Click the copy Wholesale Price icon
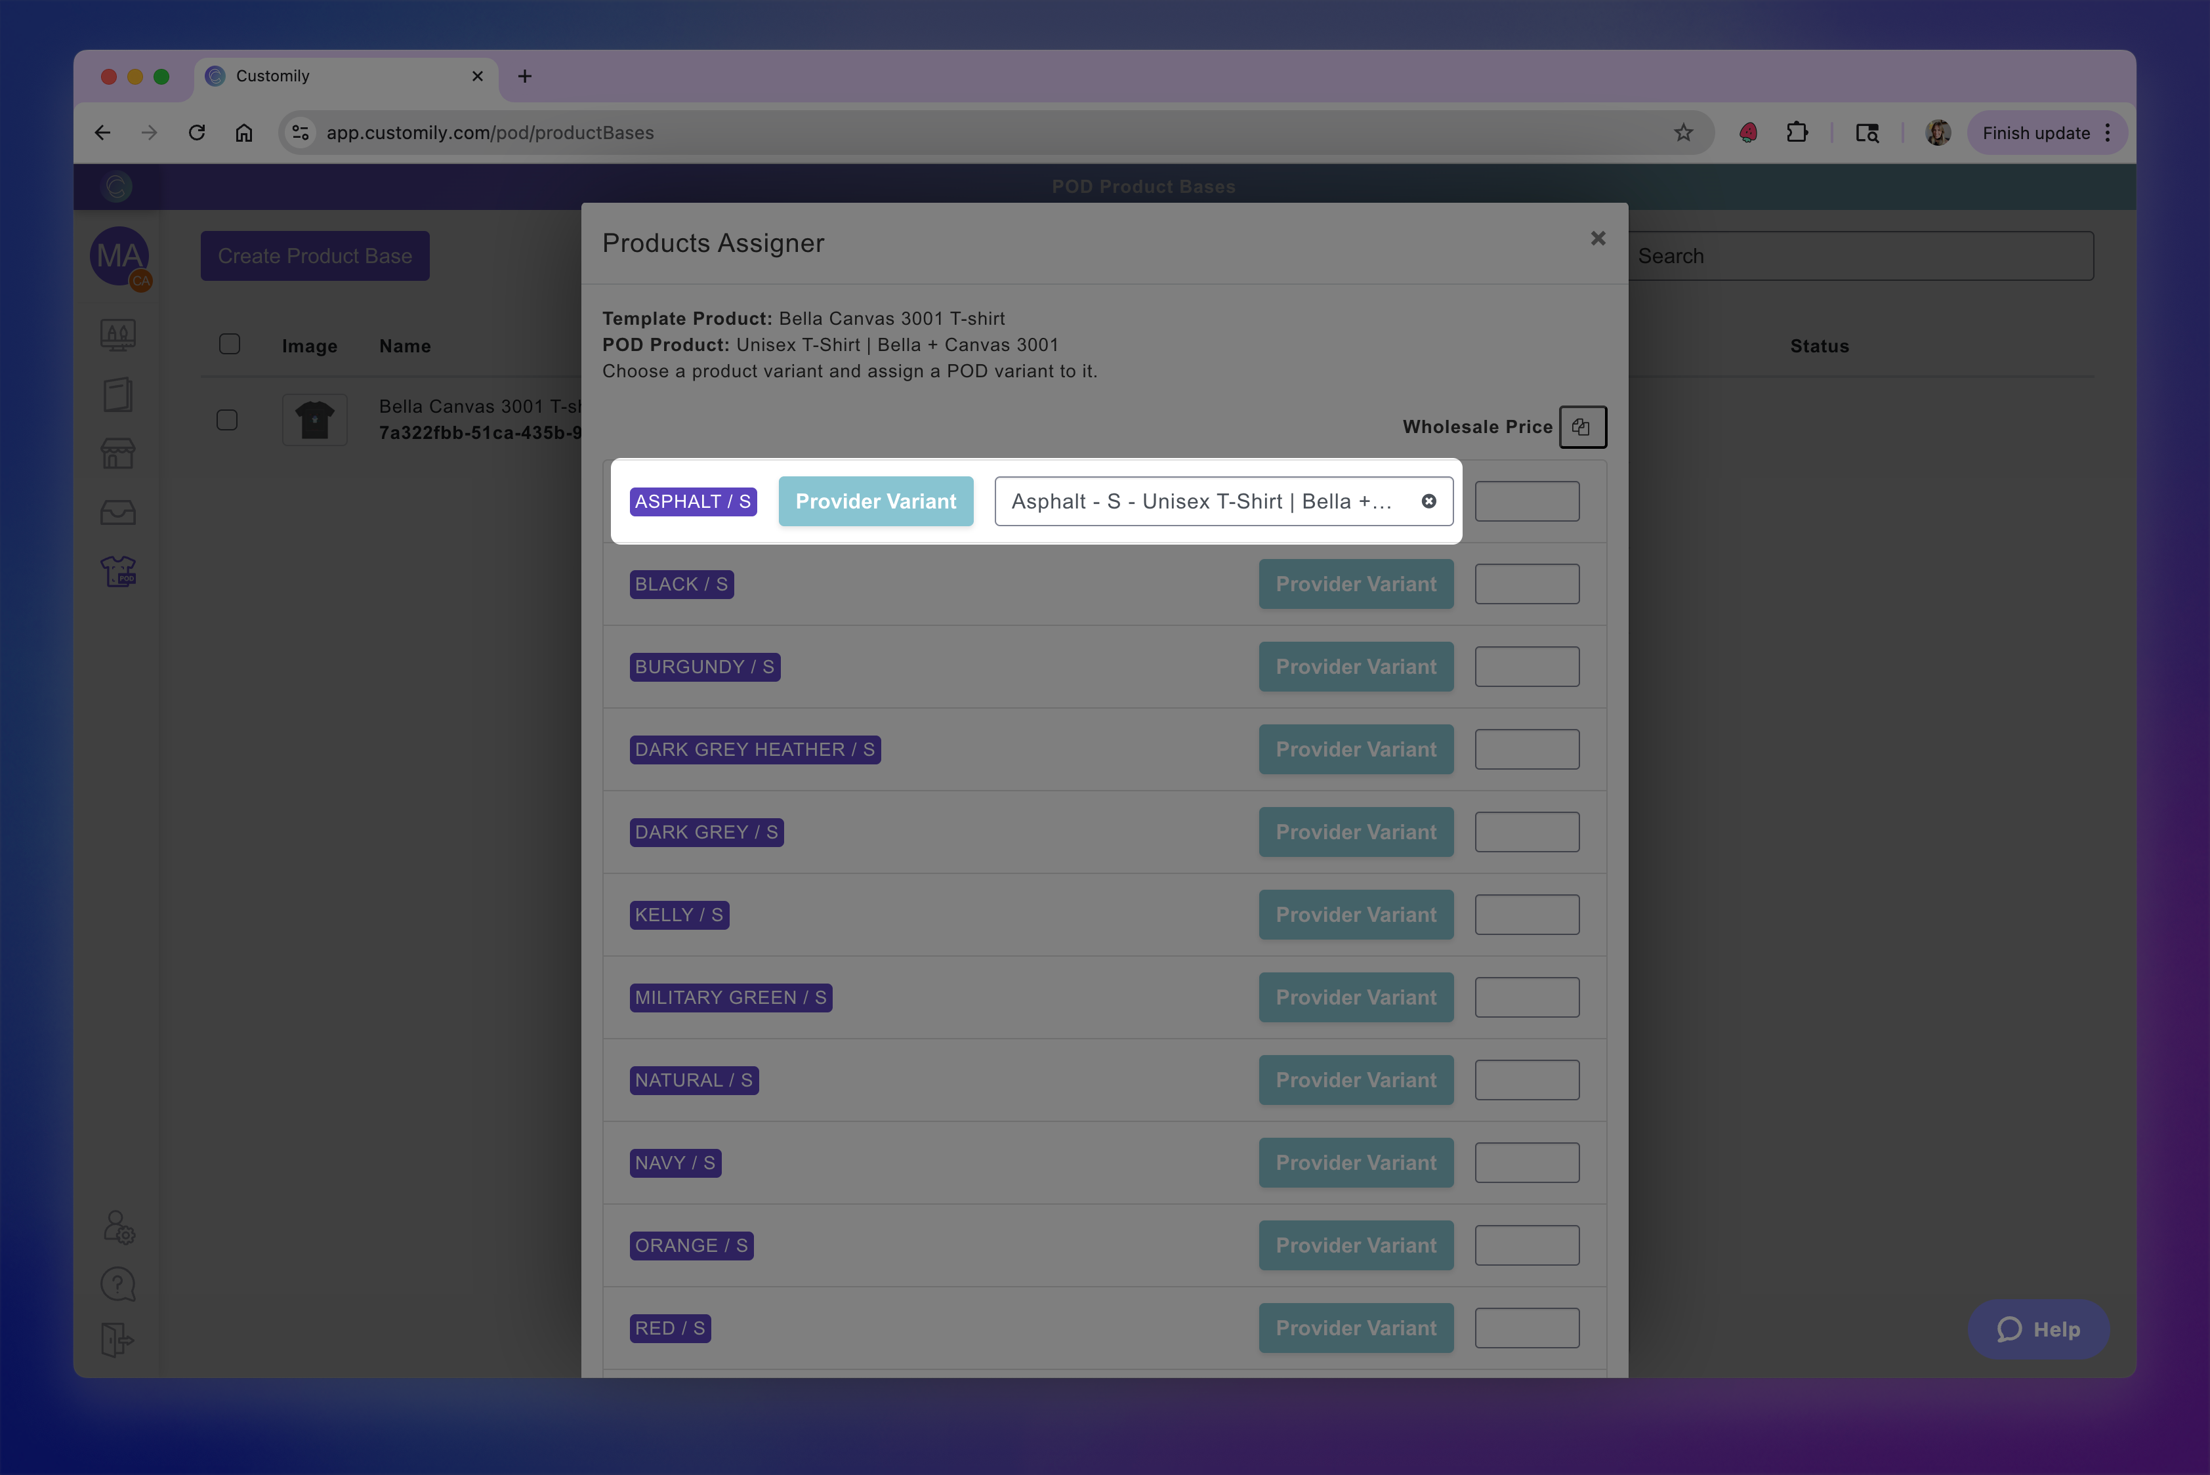The height and width of the screenshot is (1475, 2210). point(1581,427)
